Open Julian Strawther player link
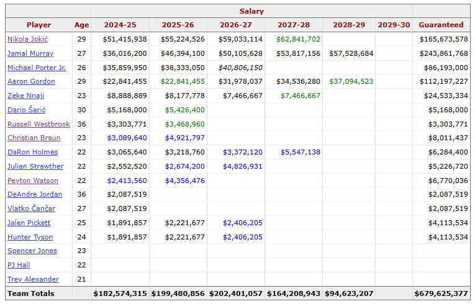Screen dimensions: 475x304 pos(35,166)
